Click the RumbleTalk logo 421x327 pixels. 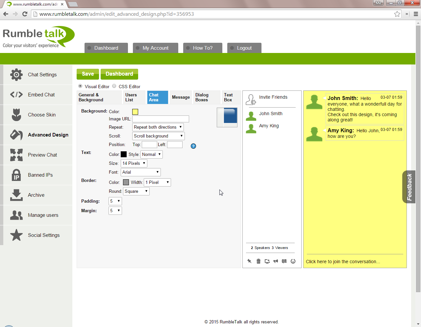pos(38,37)
